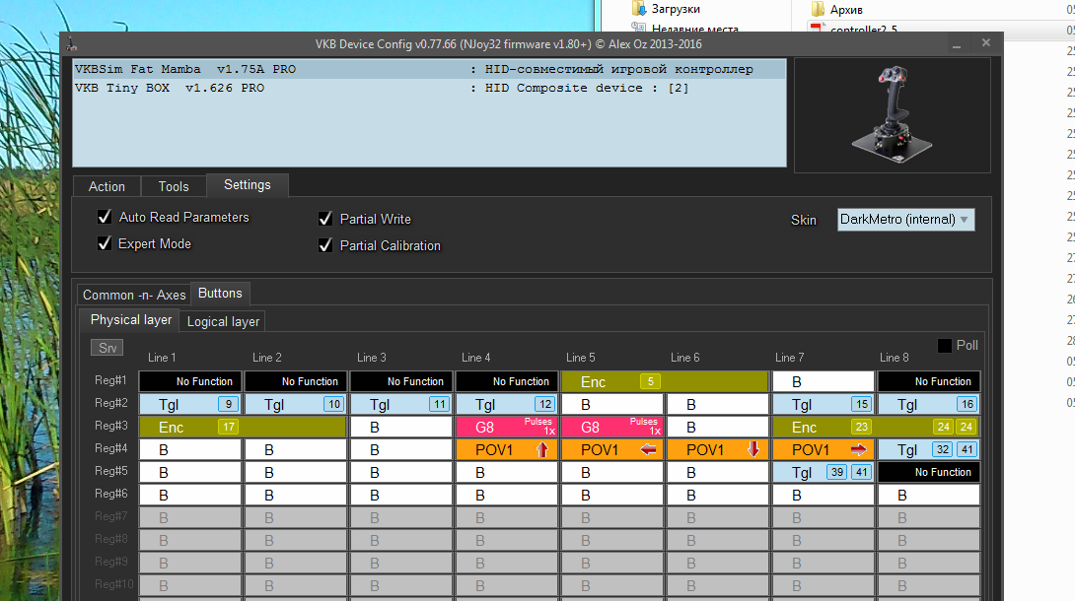Image resolution: width=1075 pixels, height=601 pixels.
Task: Toggle the Partial Calibration checkbox
Action: pyautogui.click(x=325, y=245)
